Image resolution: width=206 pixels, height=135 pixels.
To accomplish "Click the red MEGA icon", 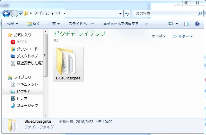I will 13,42.
